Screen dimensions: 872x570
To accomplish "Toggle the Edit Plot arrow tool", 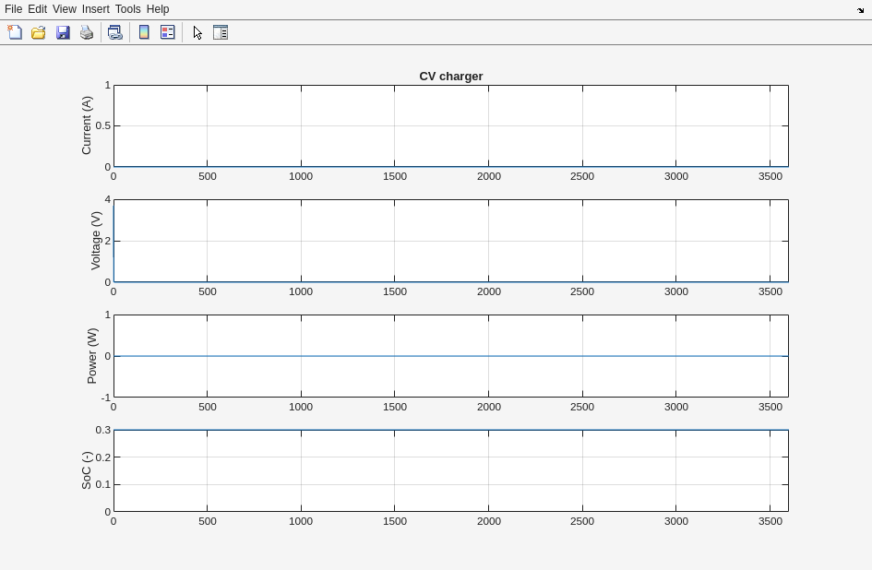I will [197, 32].
